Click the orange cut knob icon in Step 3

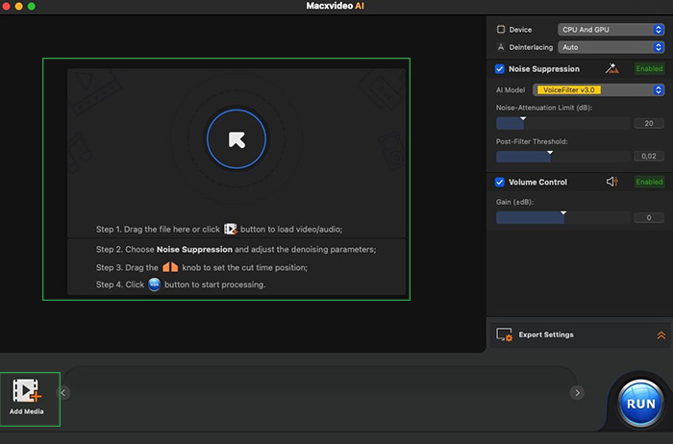click(170, 267)
